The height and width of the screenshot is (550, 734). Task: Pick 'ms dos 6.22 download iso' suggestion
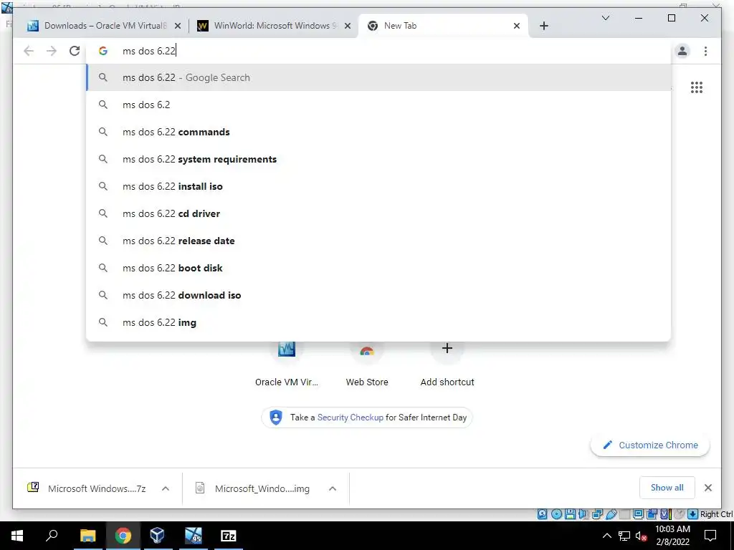click(x=378, y=295)
